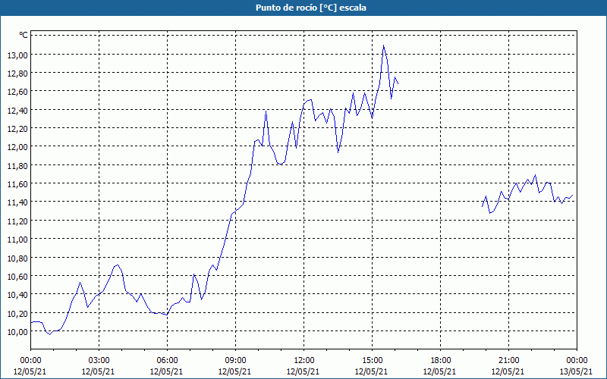607x379 pixels.
Task: Select the 11,60 y-axis value
Action: point(17,184)
